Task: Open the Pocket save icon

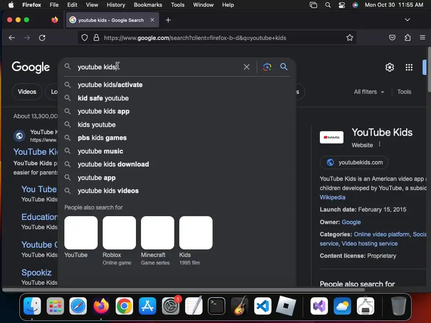Action: [392, 37]
